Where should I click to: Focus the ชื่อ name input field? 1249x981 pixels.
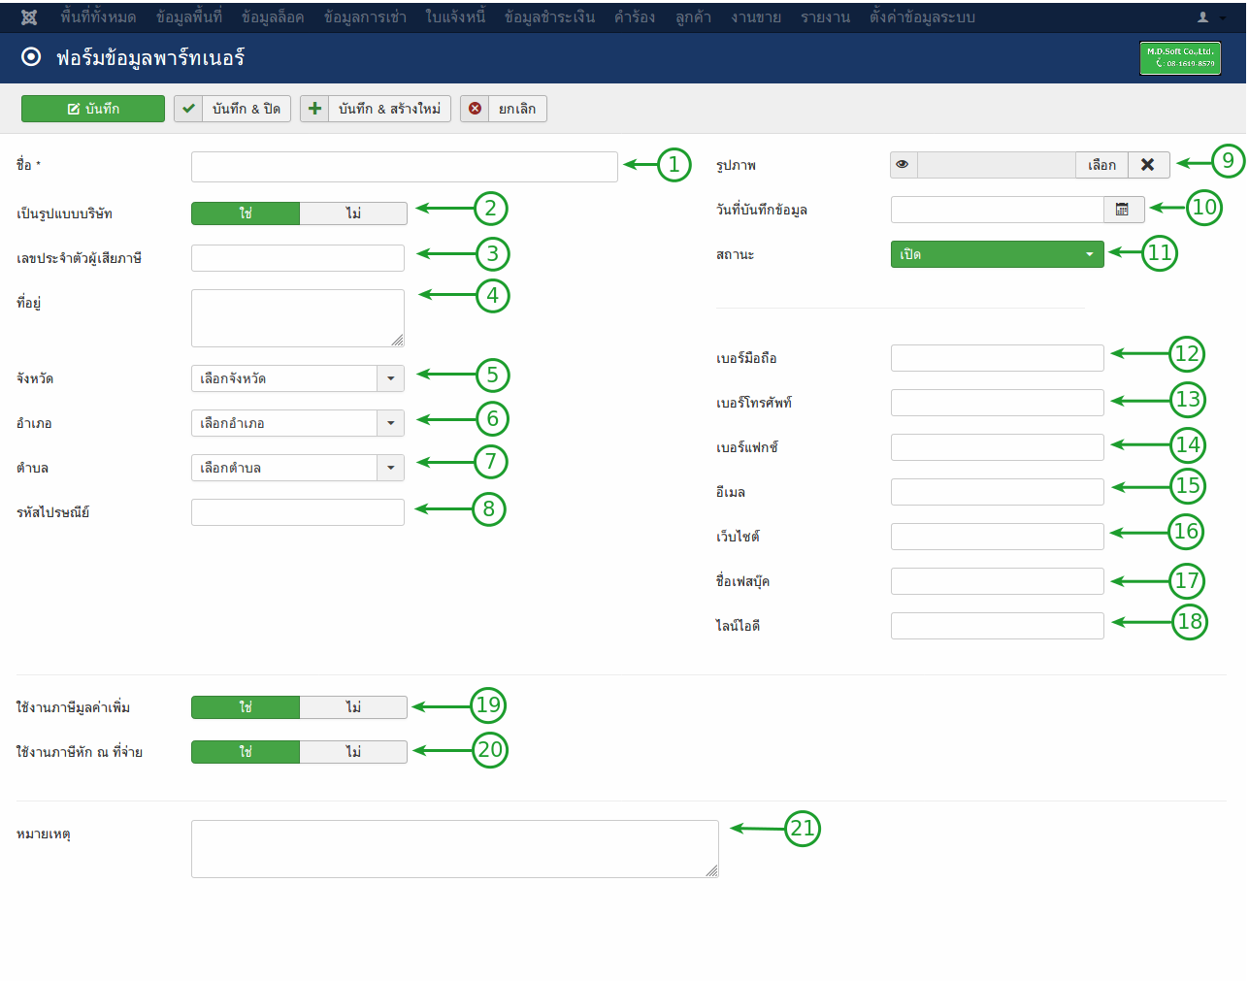[405, 167]
